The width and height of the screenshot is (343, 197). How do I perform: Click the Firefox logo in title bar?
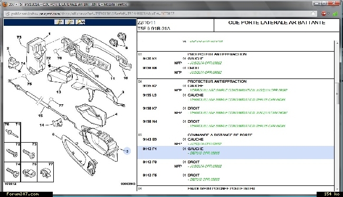click(x=4, y=4)
